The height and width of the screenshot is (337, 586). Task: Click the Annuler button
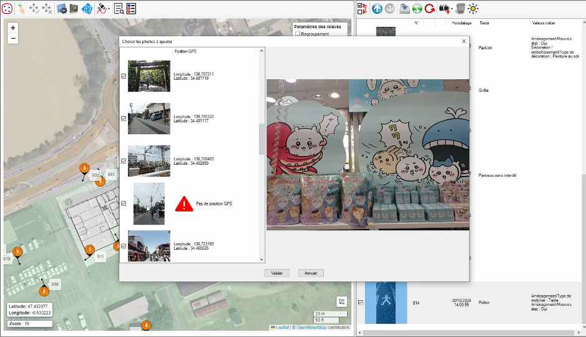311,273
